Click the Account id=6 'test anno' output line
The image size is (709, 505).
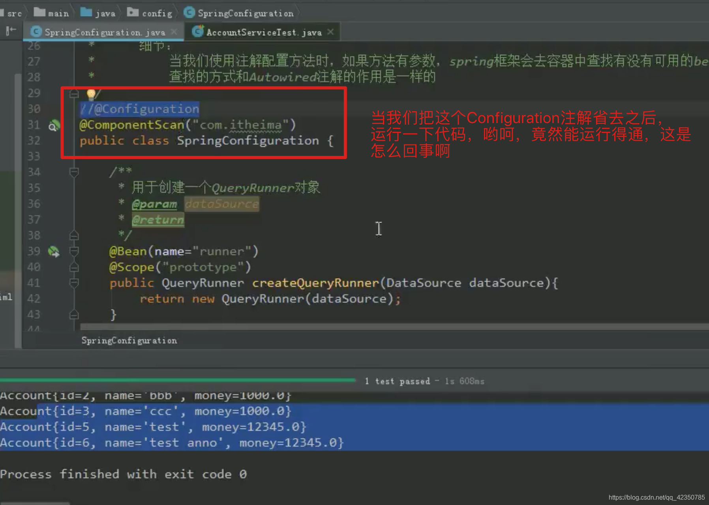[172, 443]
